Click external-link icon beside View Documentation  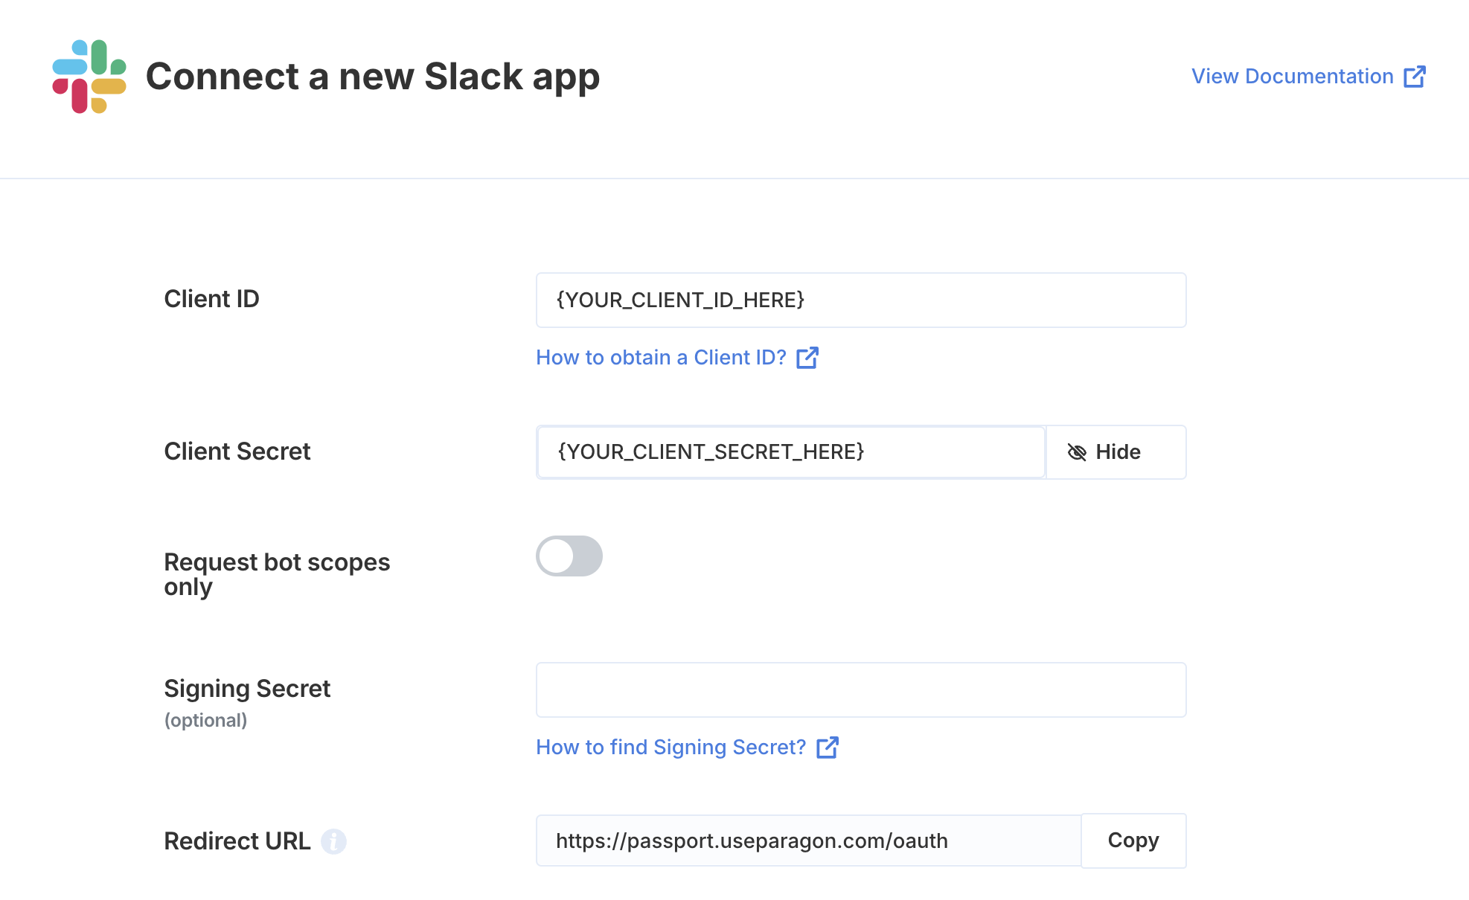click(x=1414, y=77)
